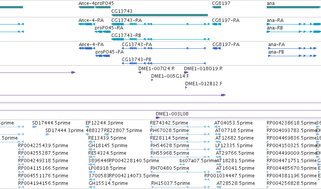Click the RP004485670.5prime EST label

292,168
